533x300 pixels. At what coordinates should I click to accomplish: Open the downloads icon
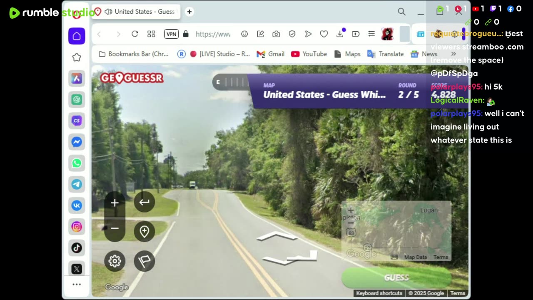(340, 34)
